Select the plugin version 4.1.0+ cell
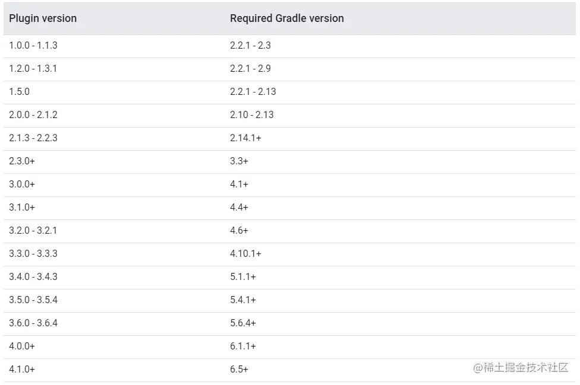The height and width of the screenshot is (385, 580). (x=22, y=370)
